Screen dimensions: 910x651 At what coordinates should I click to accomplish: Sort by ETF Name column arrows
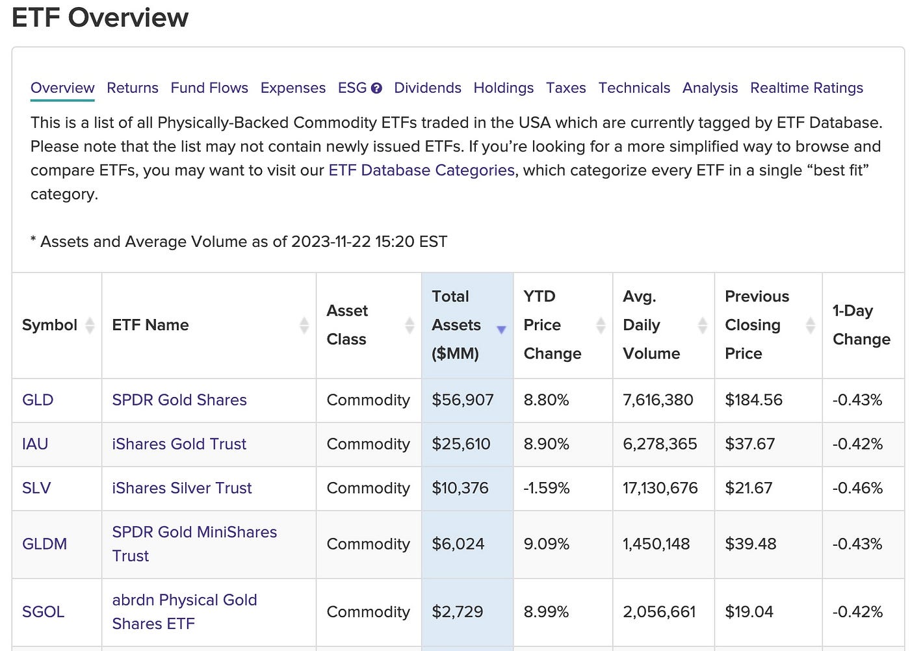tap(304, 325)
